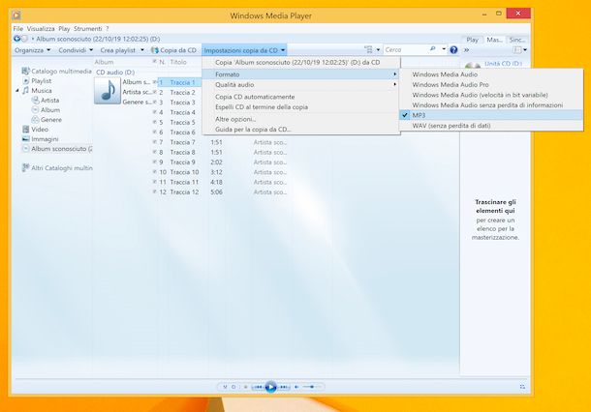
Task: Switch to the Play tab
Action: point(472,40)
